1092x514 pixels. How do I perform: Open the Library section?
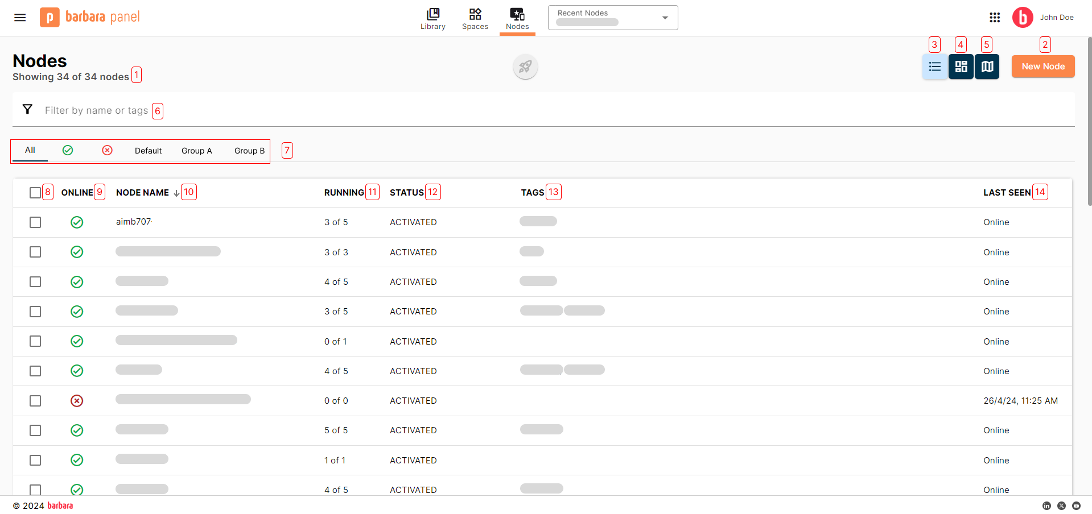pos(432,19)
